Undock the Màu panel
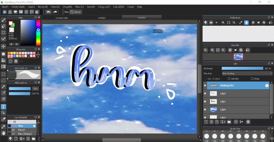 click(x=36, y=17)
